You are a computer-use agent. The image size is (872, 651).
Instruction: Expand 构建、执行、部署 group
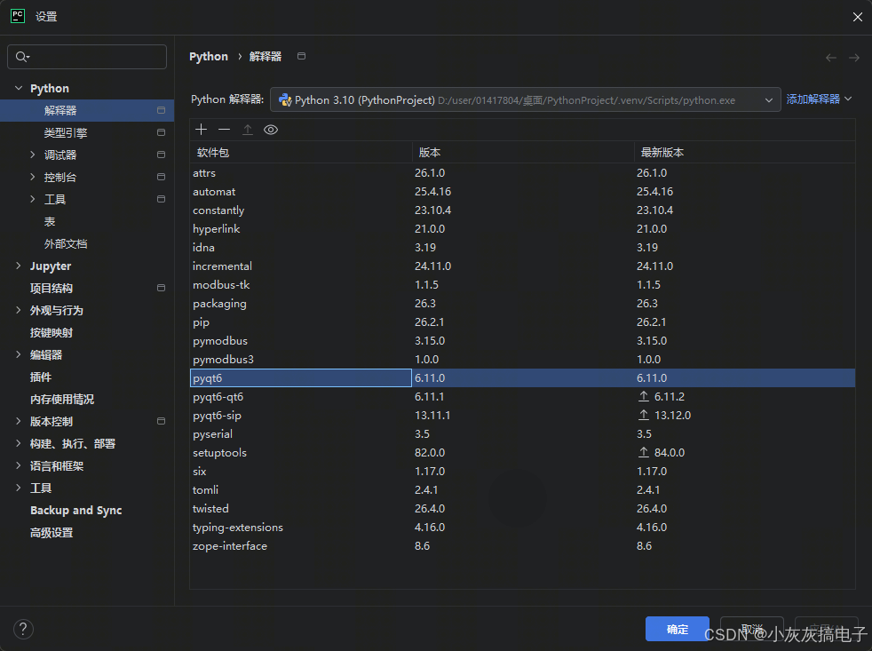point(19,443)
